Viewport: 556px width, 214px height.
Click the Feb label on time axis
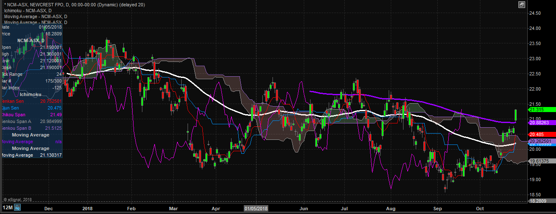[x=131, y=208]
